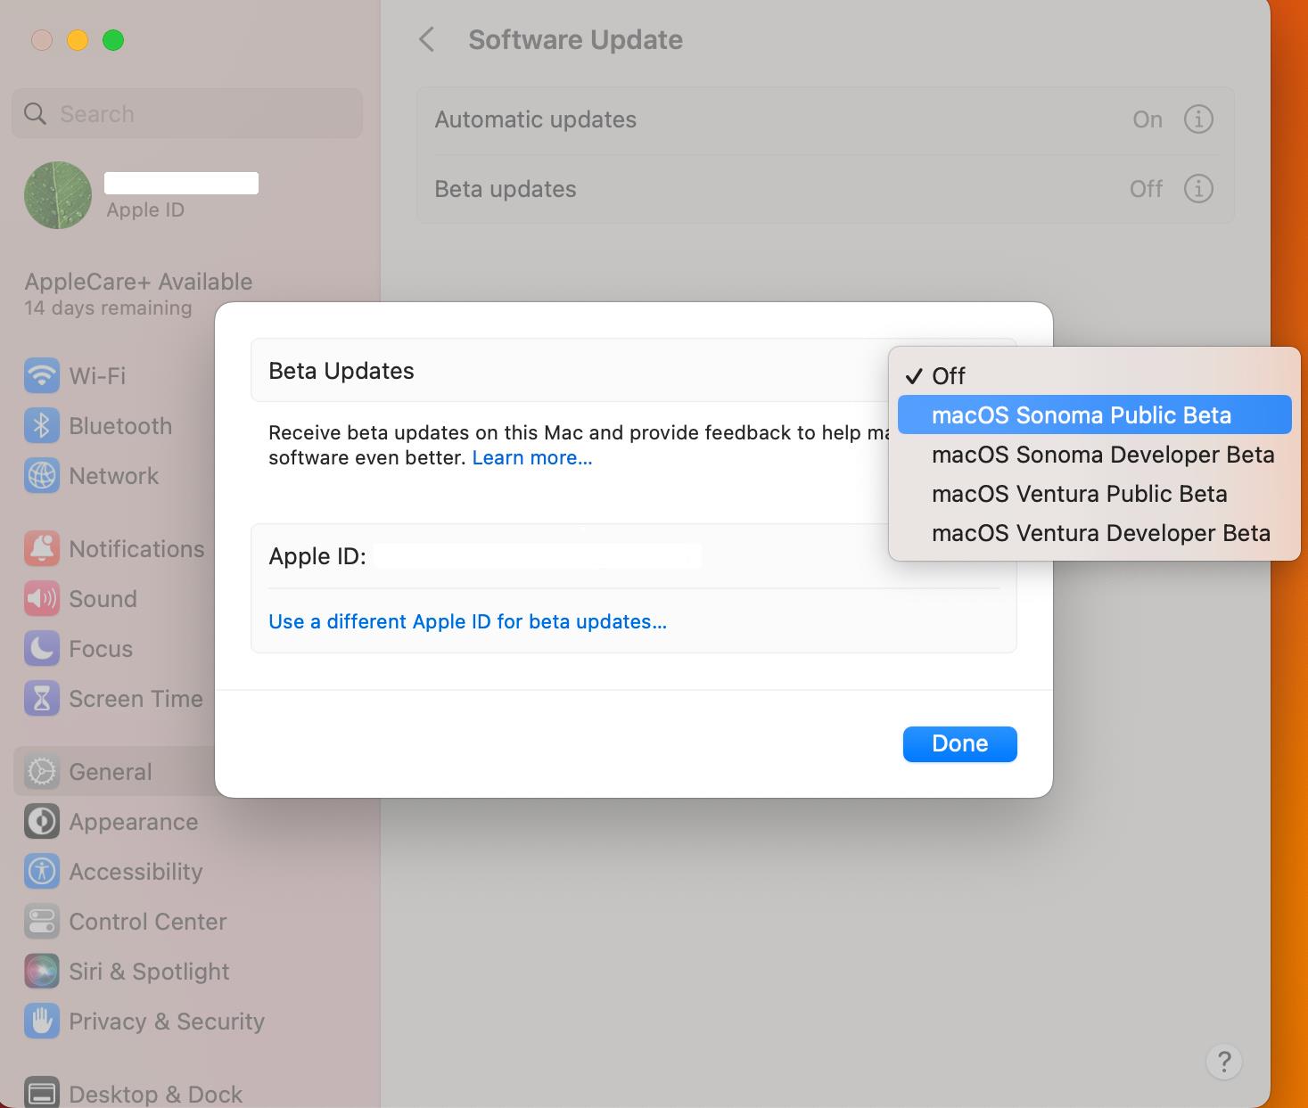Click the green full-screen window button

pyautogui.click(x=113, y=40)
